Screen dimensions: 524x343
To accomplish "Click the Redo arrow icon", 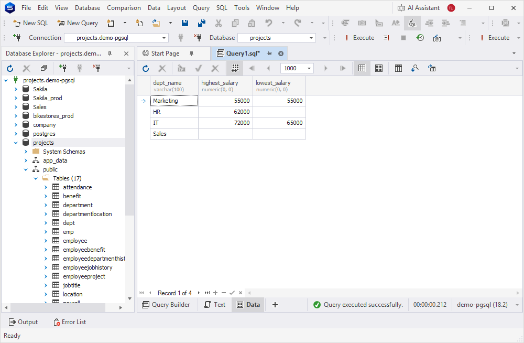I will click(x=298, y=23).
